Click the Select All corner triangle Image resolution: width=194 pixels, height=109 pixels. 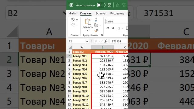(70, 47)
